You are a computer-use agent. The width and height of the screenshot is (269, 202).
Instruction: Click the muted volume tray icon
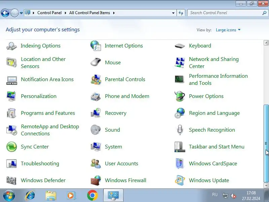click(x=233, y=196)
